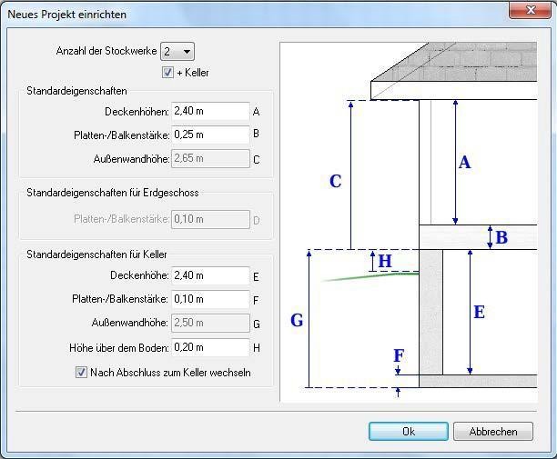Close the Neues Projekt einrichten dialog
The width and height of the screenshot is (557, 459).
point(531,10)
